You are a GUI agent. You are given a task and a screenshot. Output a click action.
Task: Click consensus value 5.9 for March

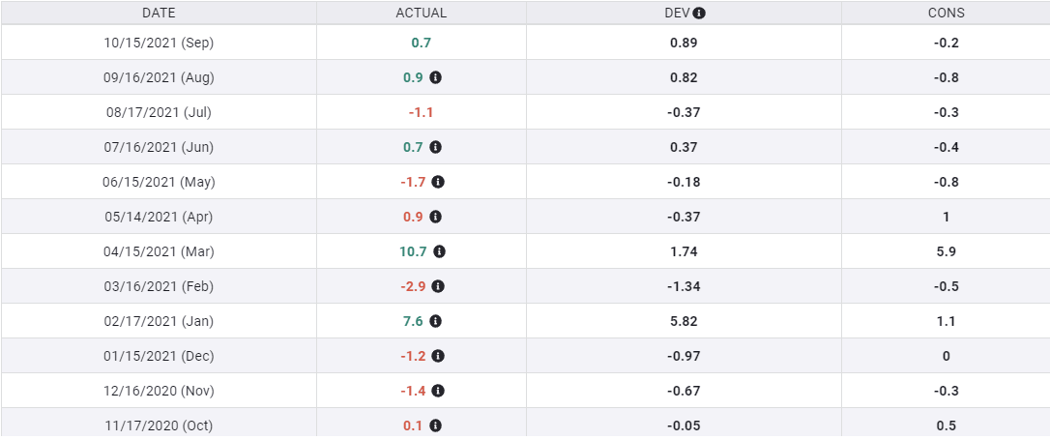coord(946,251)
